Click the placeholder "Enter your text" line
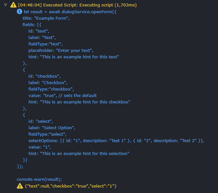Screen dimensions: 218x193 [x=61, y=51]
